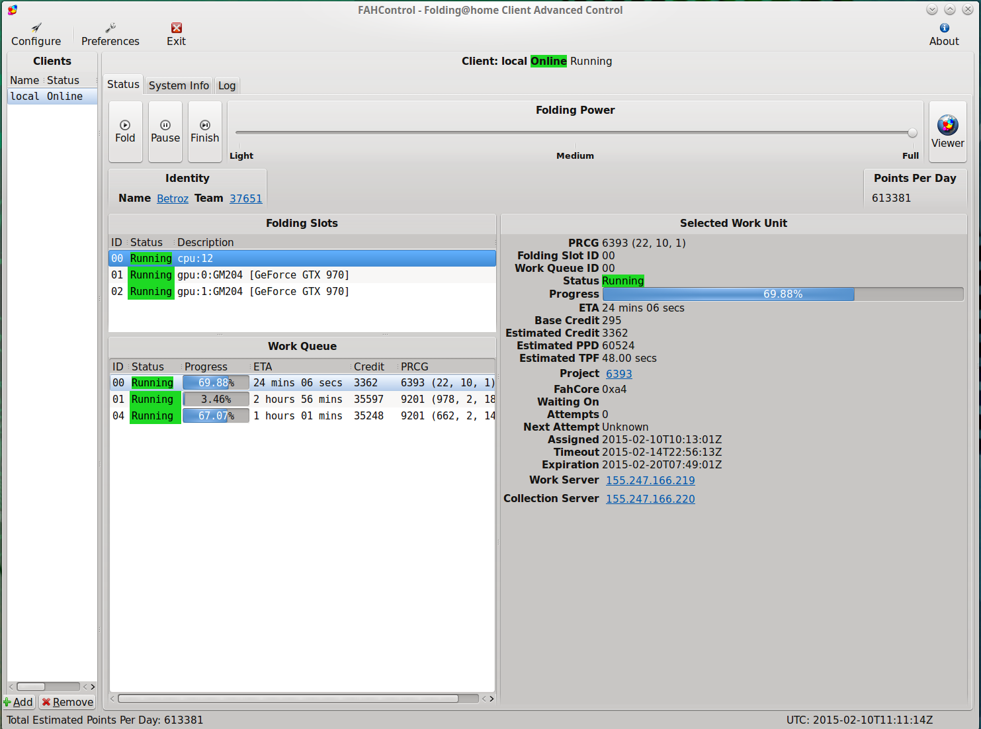Viewport: 981px width, 729px height.
Task: Sort Clients list by Status column
Action: pyautogui.click(x=71, y=80)
